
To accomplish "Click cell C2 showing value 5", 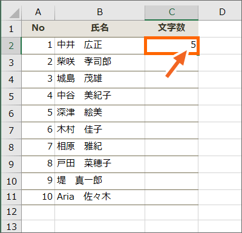I will [172, 45].
